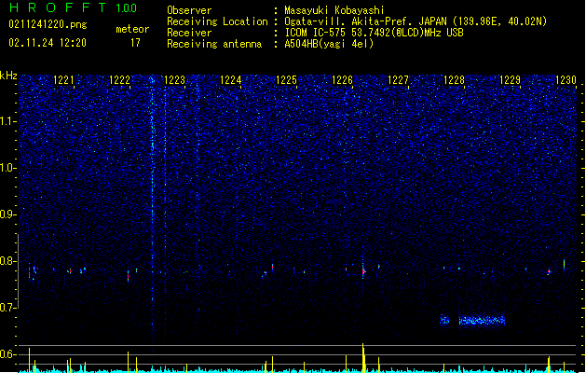Click time marker 1229
The image size is (586, 373).
(x=510, y=80)
